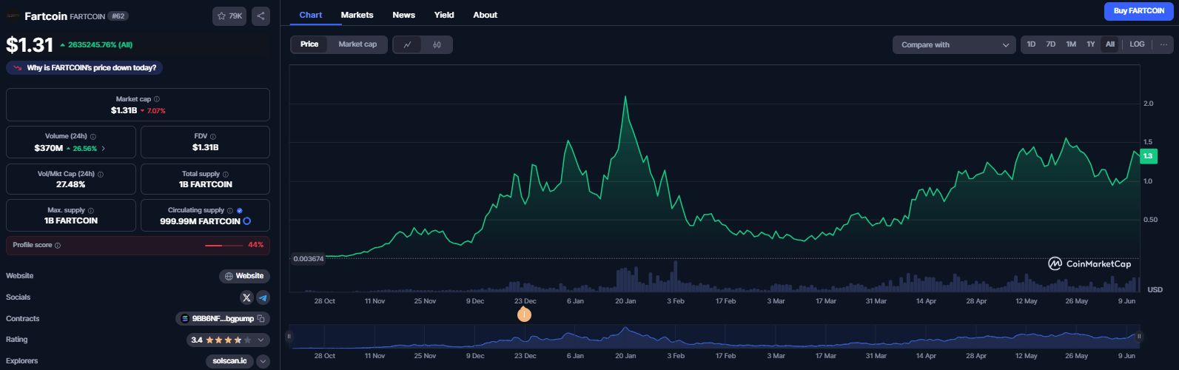Click the 0.003674 starting price label
The width and height of the screenshot is (1179, 370).
pos(309,259)
